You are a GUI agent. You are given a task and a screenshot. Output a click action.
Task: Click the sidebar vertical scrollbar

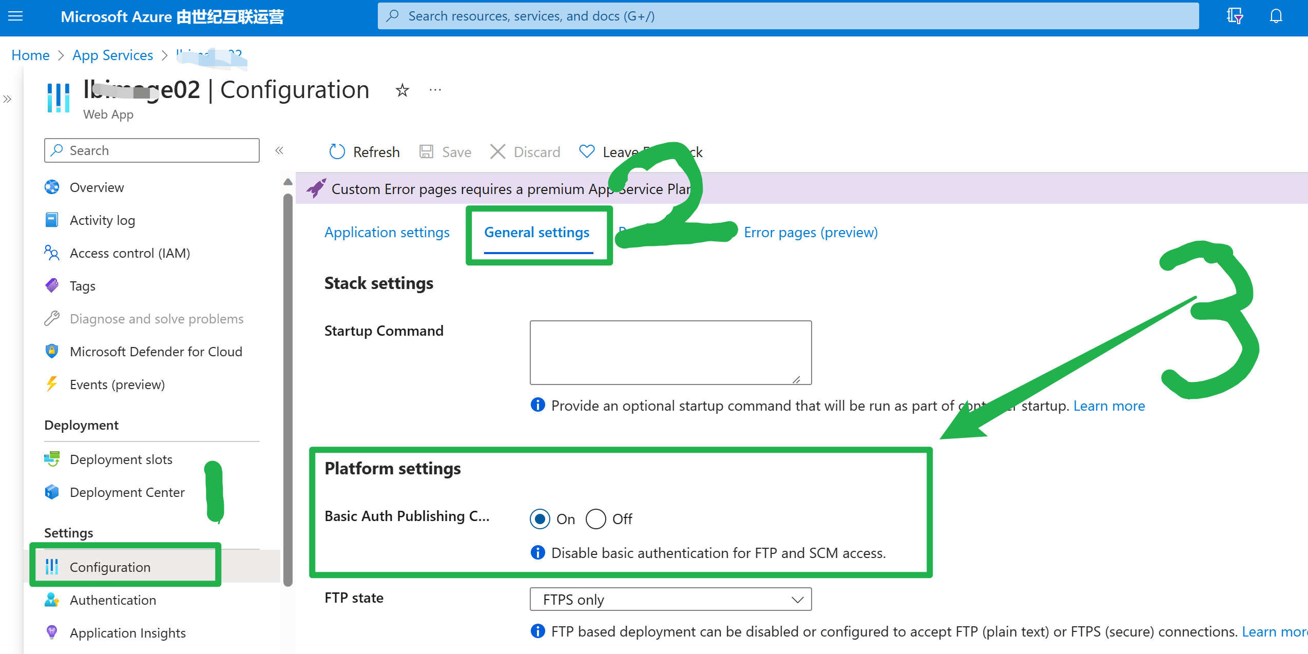(288, 390)
